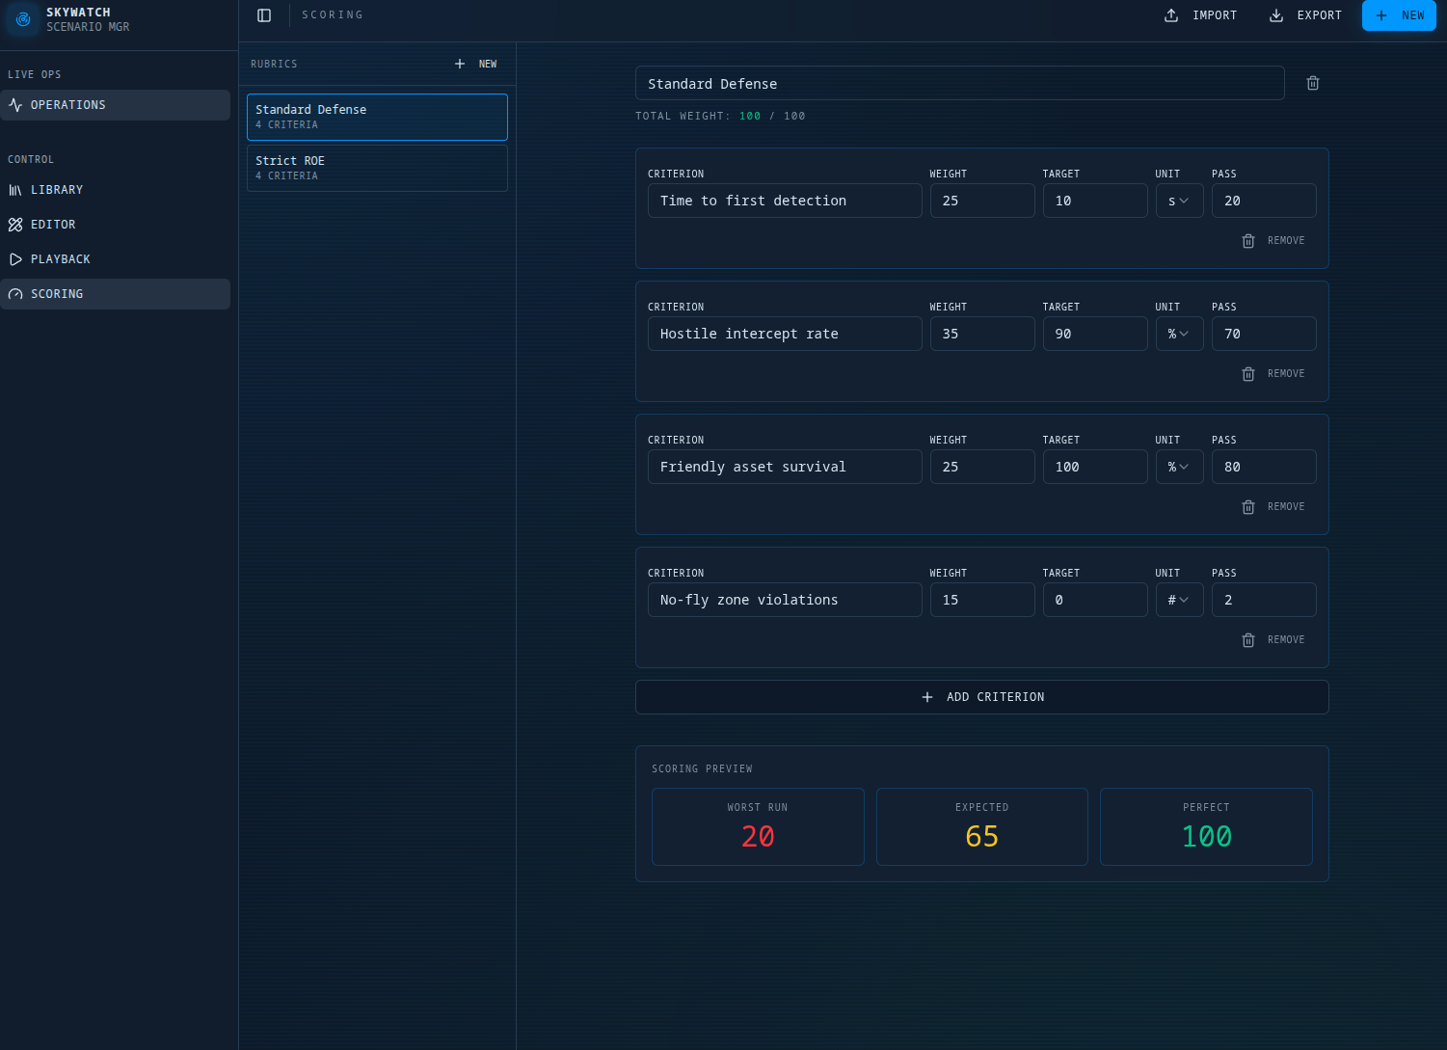Edit target 10 for Time to first detection
This screenshot has height=1050, width=1447.
(x=1095, y=201)
